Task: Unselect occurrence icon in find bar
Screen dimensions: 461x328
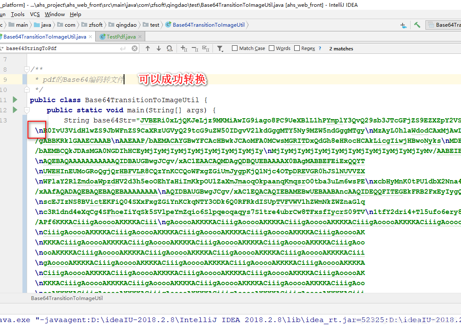Action: click(x=195, y=49)
